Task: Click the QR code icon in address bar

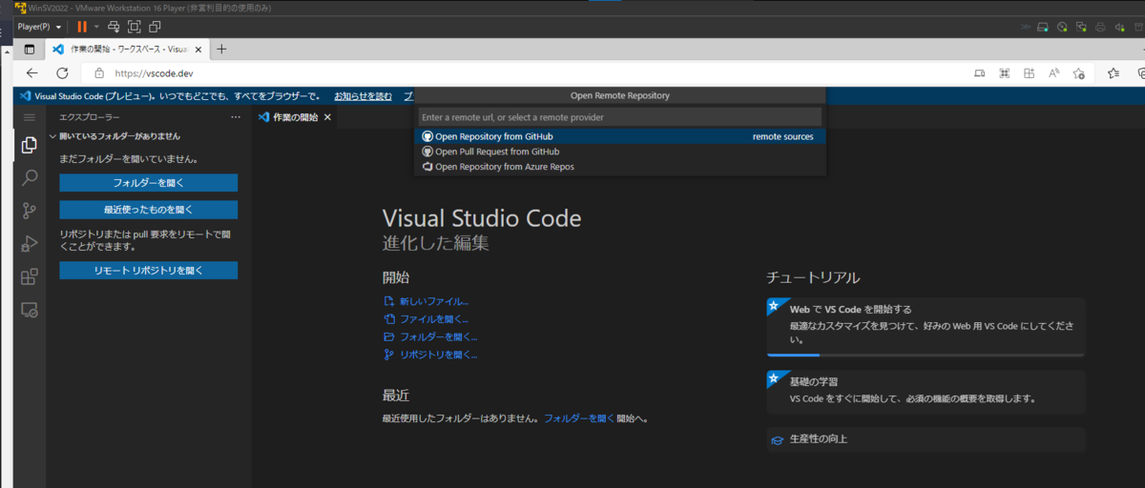Action: pyautogui.click(x=1004, y=73)
